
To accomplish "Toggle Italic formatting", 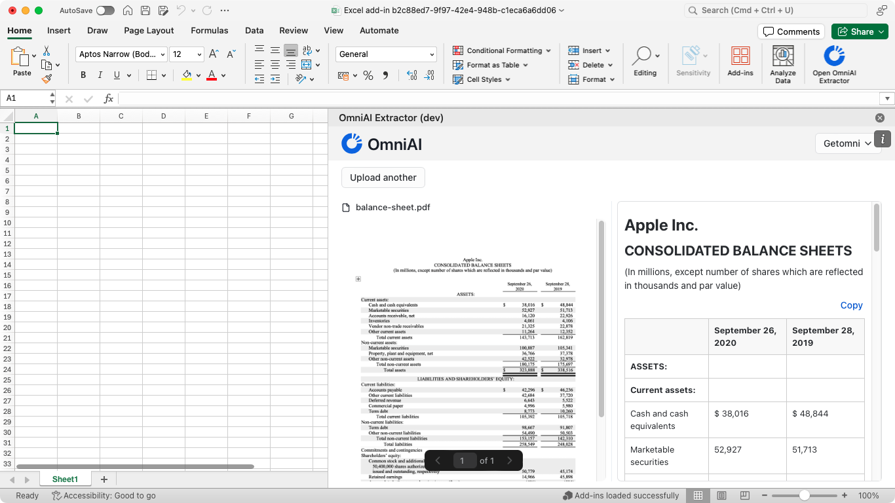I will click(100, 75).
